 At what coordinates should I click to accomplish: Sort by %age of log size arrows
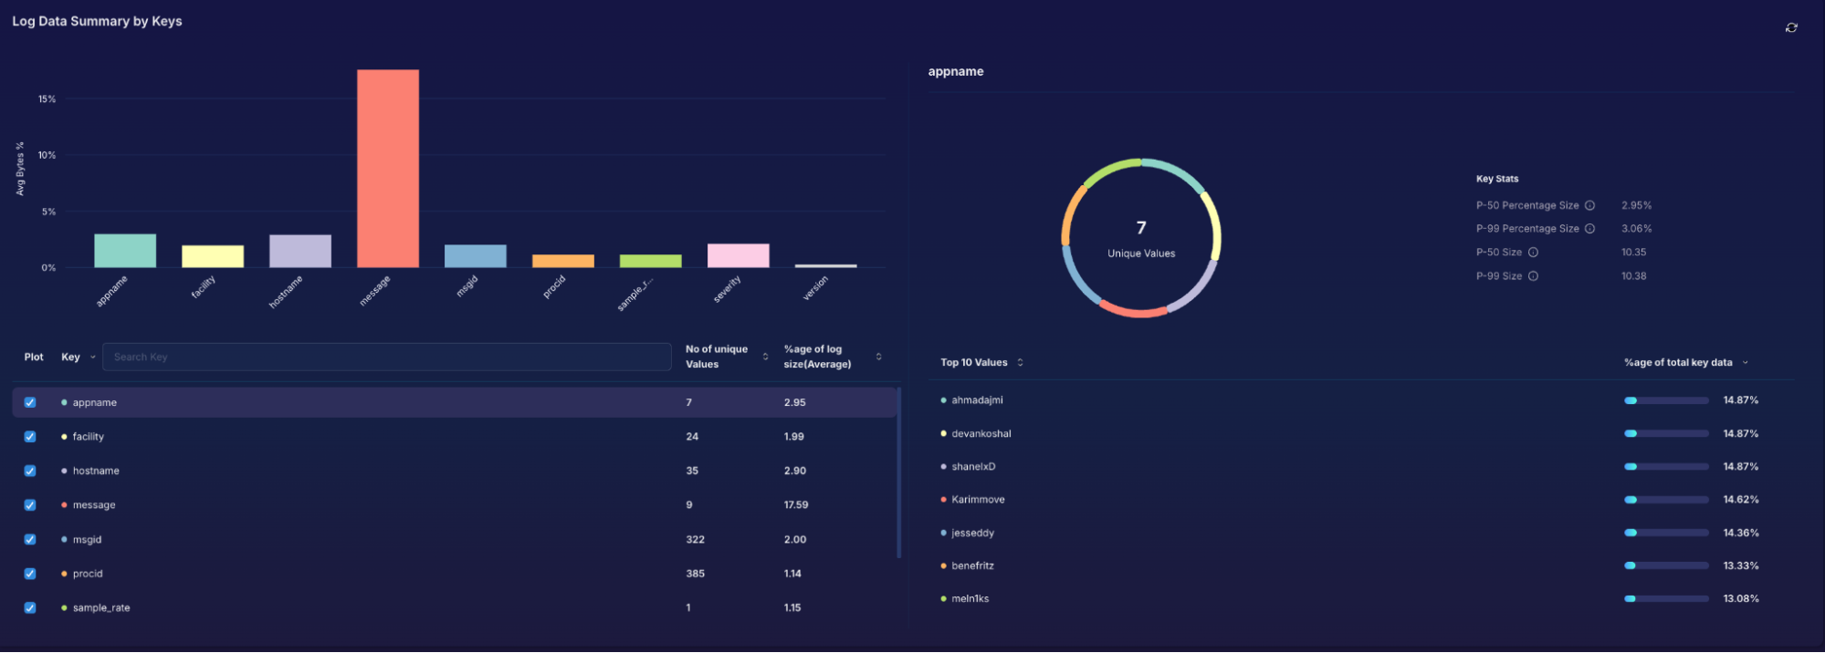[878, 357]
